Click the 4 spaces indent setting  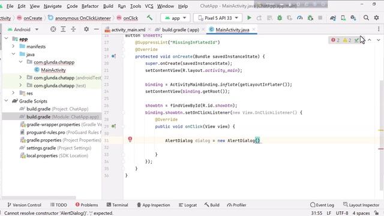coord(361,213)
